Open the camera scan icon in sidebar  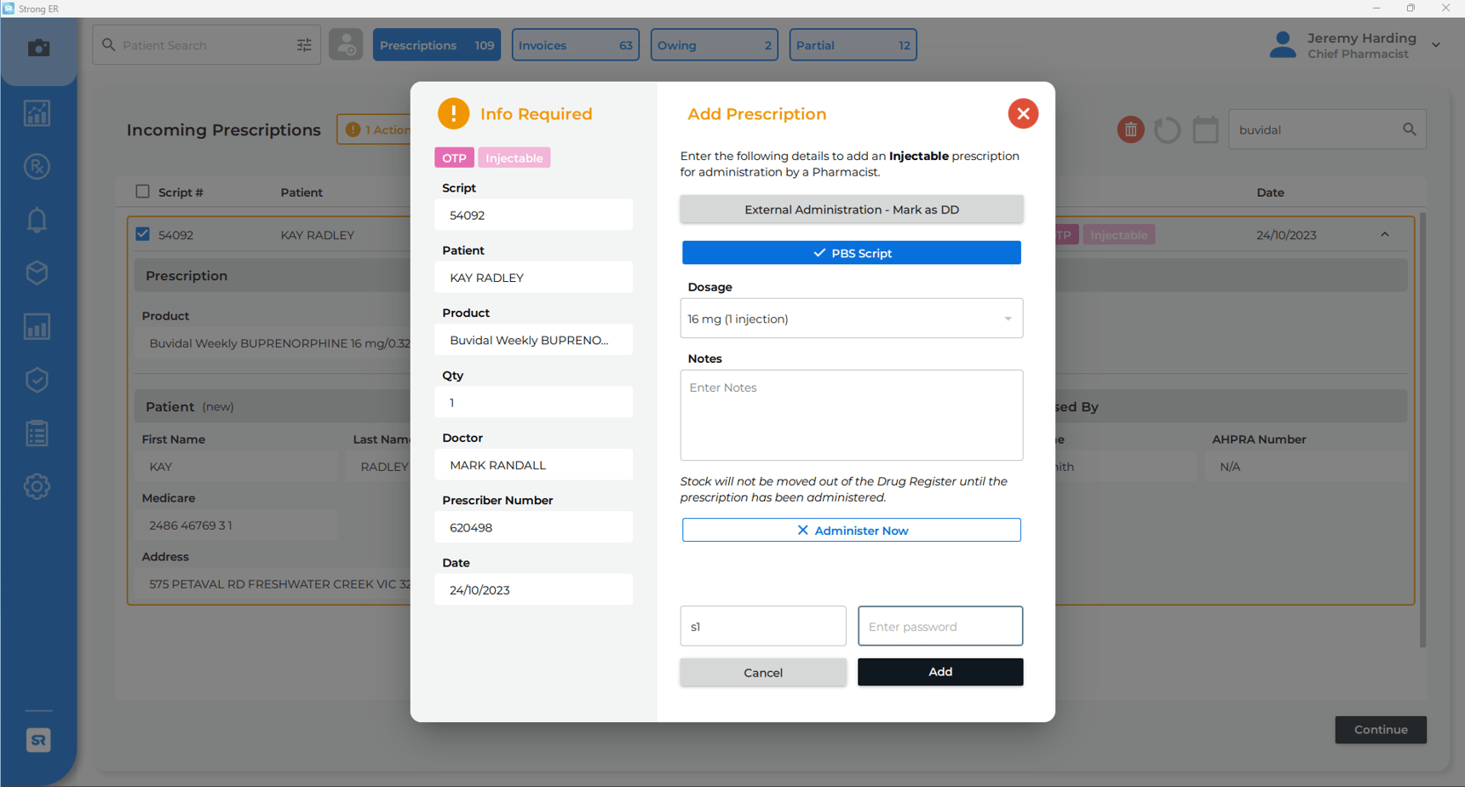pyautogui.click(x=38, y=48)
